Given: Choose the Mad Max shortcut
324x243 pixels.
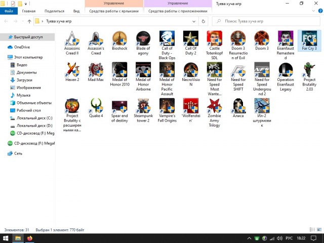Looking at the screenshot, I should [x=96, y=72].
